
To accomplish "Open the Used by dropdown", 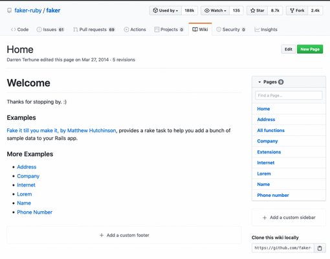I will pos(166,10).
